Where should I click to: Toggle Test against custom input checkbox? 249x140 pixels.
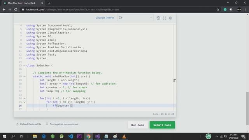coord(47,124)
